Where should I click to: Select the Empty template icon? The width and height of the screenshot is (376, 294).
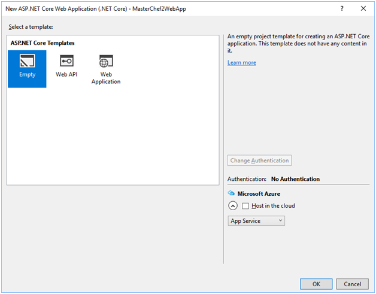[27, 60]
